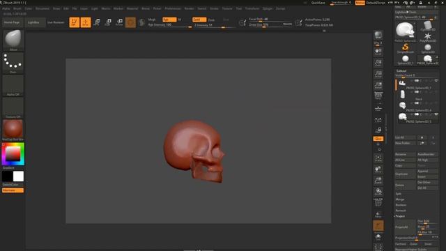Click the Move view icon in right shelf
The image size is (446, 251).
(378, 169)
